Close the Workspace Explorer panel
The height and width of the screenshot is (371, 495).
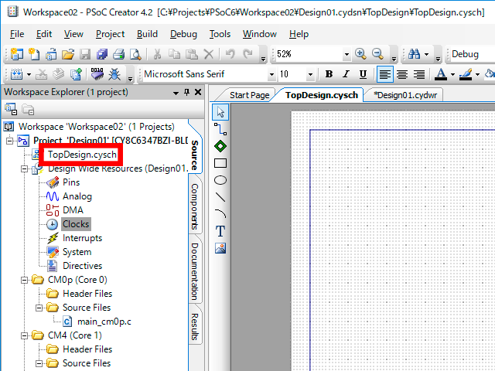point(198,92)
